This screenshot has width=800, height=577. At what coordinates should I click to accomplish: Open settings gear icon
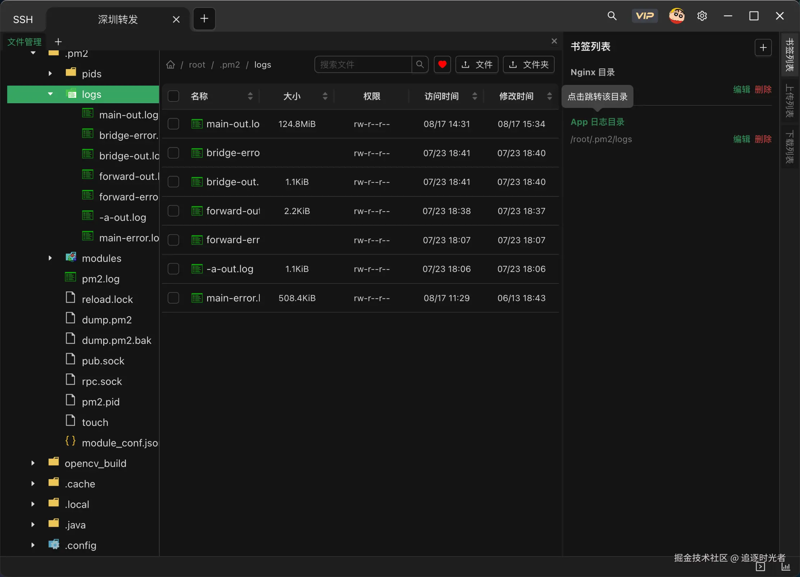pyautogui.click(x=702, y=16)
